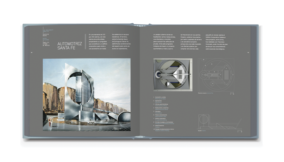Click legend item 'Entrada al pasaje y a la discoteca'
The width and height of the screenshot is (284, 162).
[164, 122]
